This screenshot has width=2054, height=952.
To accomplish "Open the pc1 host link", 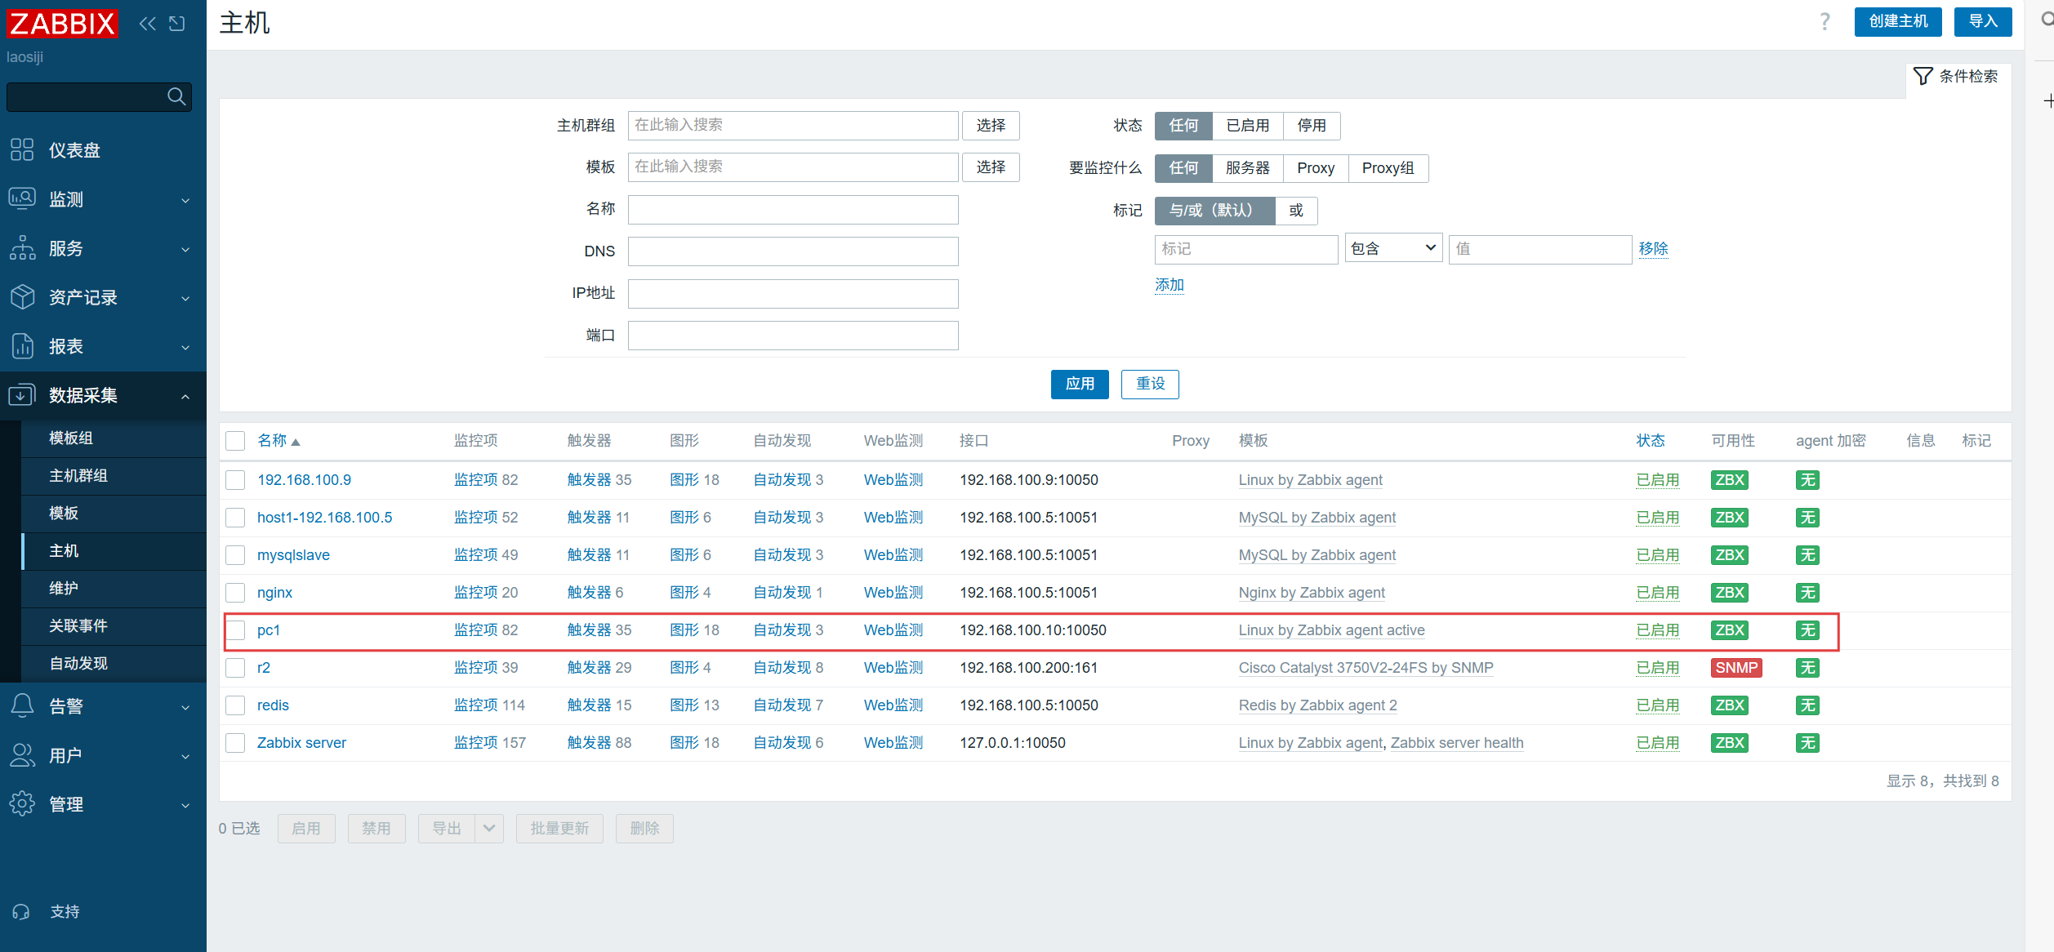I will [x=269, y=630].
